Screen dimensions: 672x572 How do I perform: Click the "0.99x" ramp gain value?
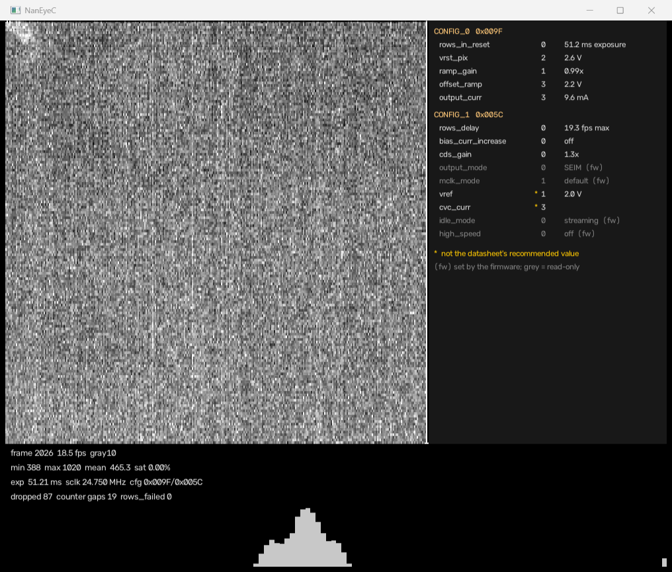574,71
